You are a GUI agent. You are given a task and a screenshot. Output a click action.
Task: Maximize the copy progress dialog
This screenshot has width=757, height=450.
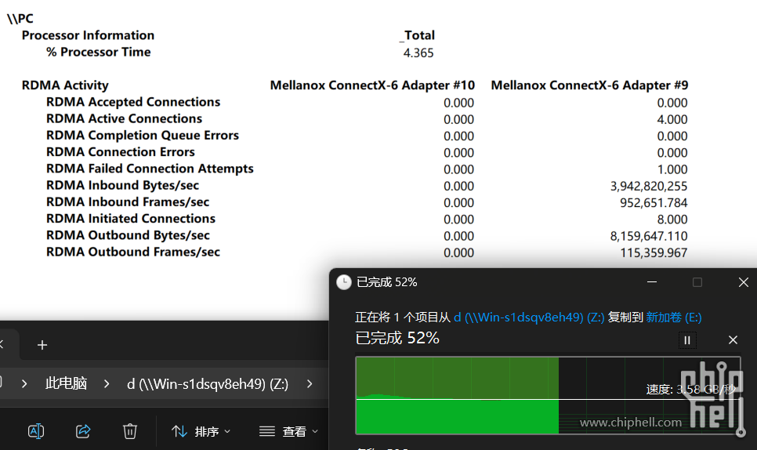(x=697, y=282)
